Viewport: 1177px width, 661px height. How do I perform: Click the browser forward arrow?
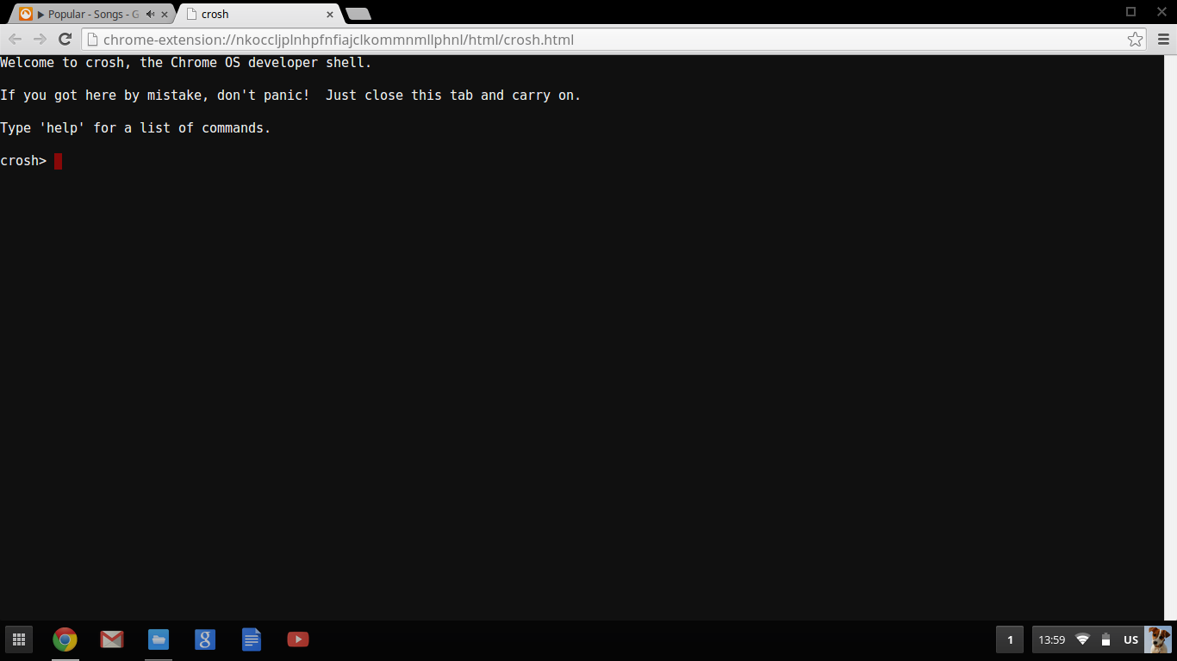click(40, 40)
